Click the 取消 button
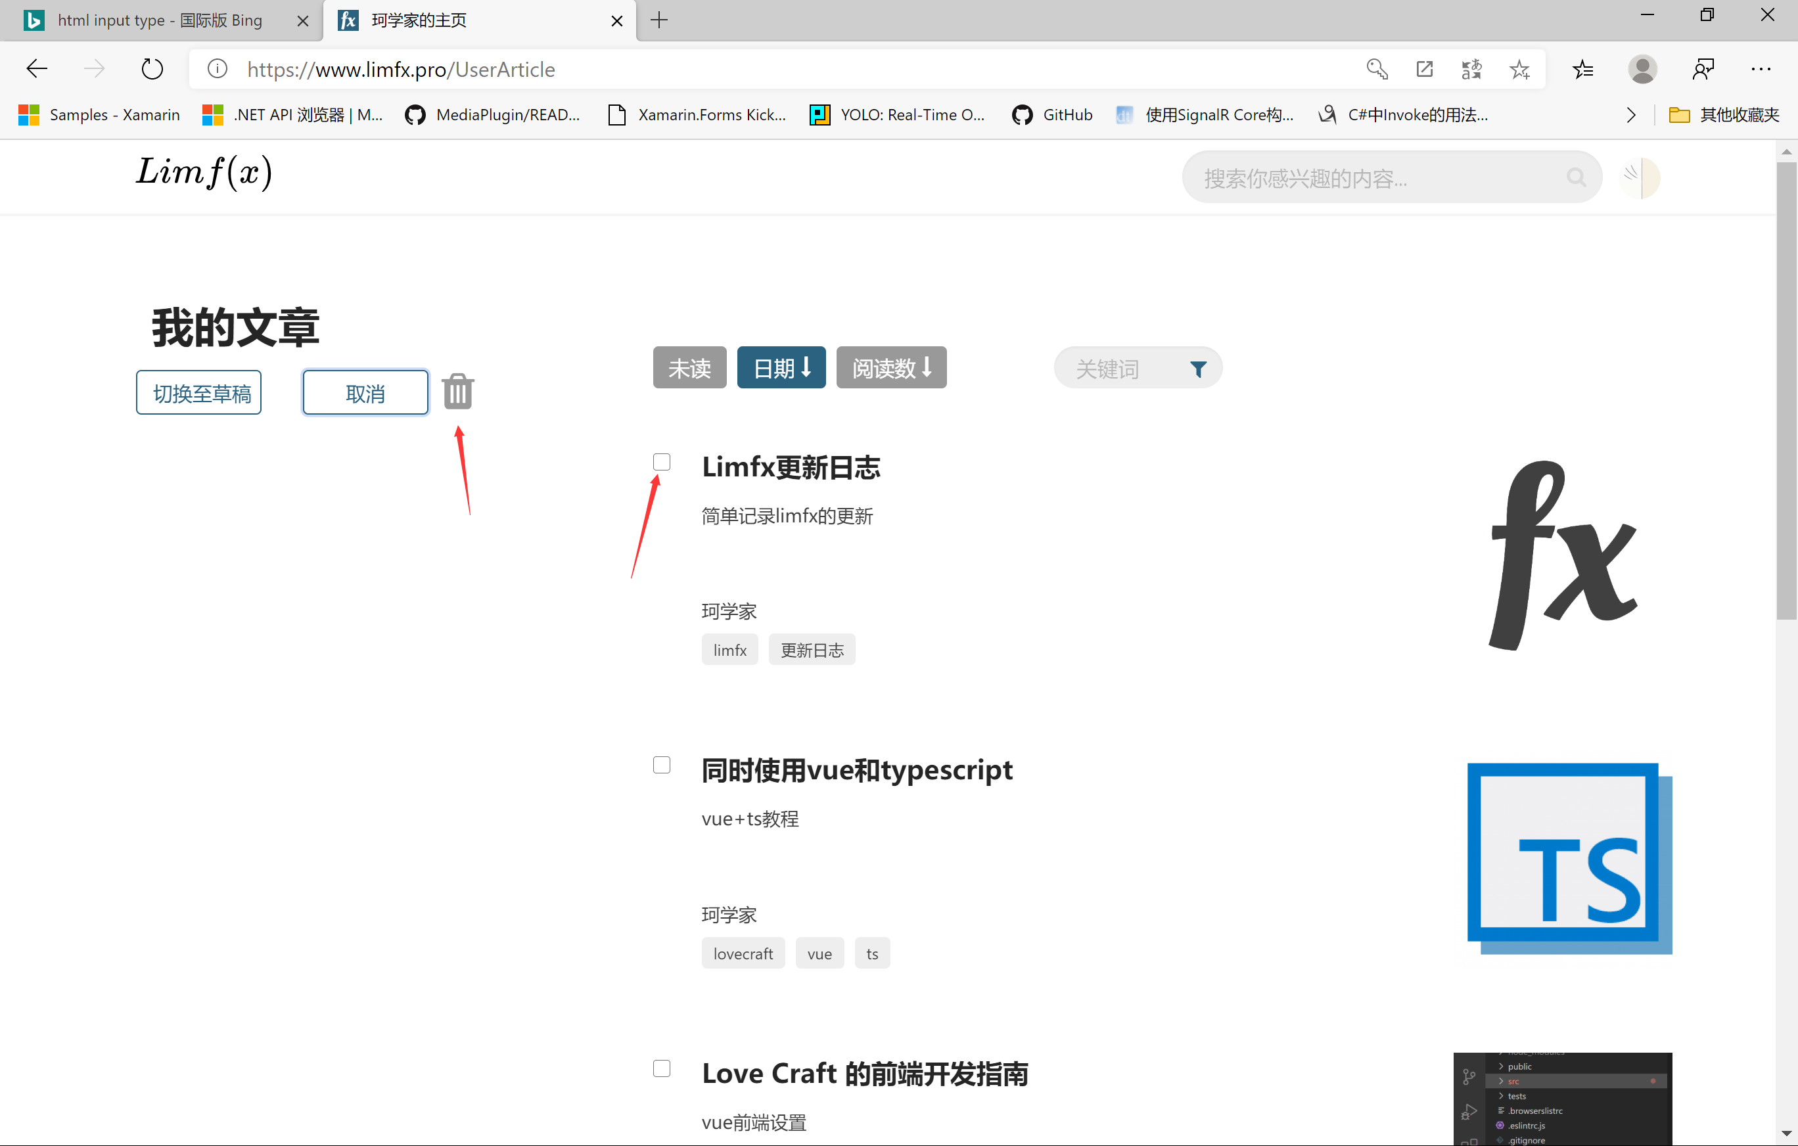The image size is (1798, 1146). pos(365,393)
